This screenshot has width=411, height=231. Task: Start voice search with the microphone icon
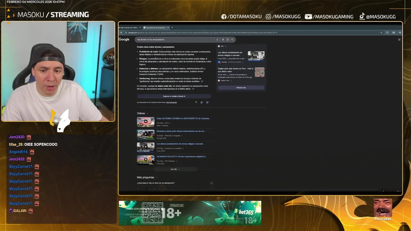[x=223, y=39]
